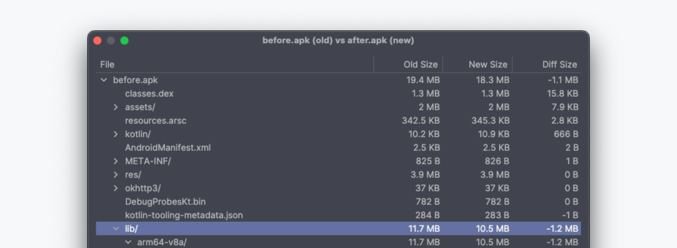Screen dimensions: 677x248
Task: Expand the res/ directory
Action: 116,174
